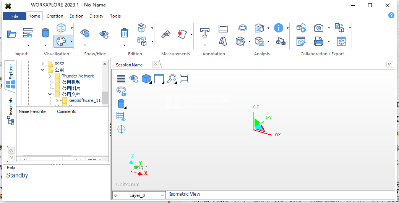Click the compare parts cubes icon
This screenshot has height=203, width=399.
281,41
